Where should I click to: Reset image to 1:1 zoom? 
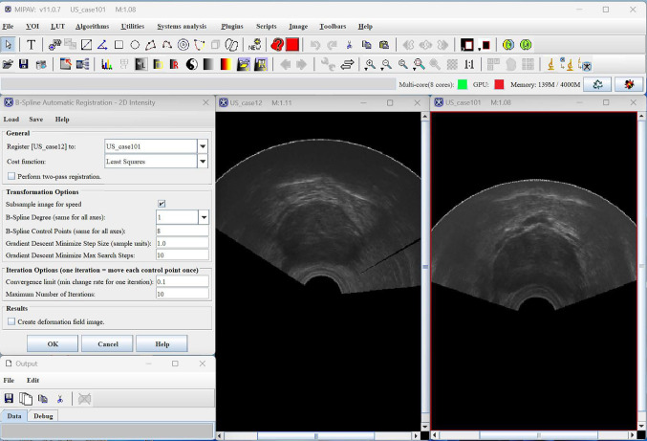pos(469,64)
